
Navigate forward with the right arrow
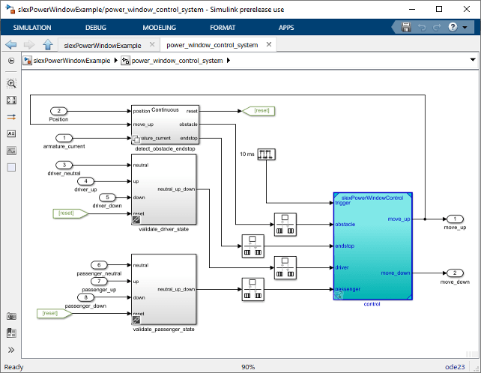[x=29, y=44]
